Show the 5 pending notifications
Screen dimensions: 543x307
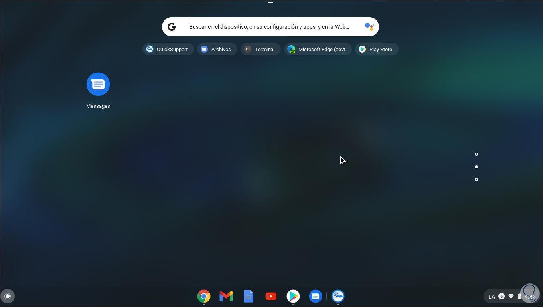tap(502, 296)
